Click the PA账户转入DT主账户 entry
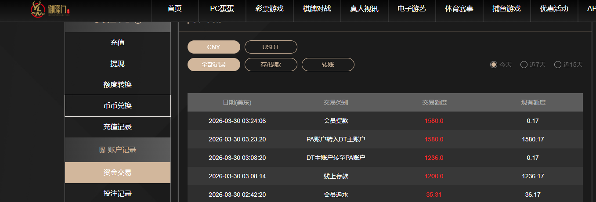Screen dimensions: 596x202 (x=336, y=139)
